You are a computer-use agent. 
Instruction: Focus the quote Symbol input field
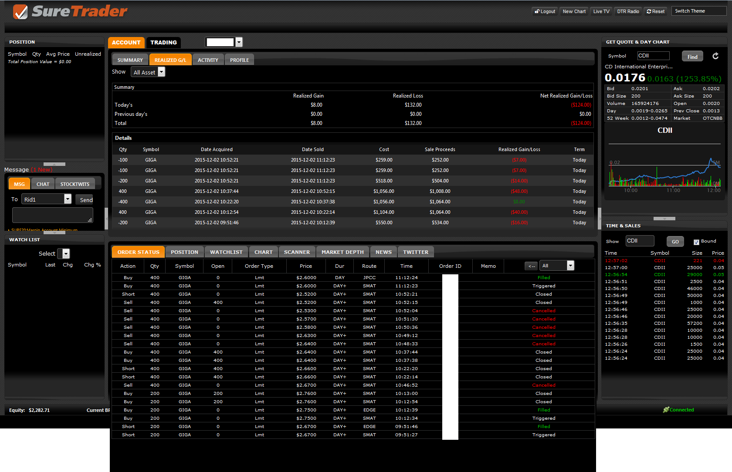653,56
